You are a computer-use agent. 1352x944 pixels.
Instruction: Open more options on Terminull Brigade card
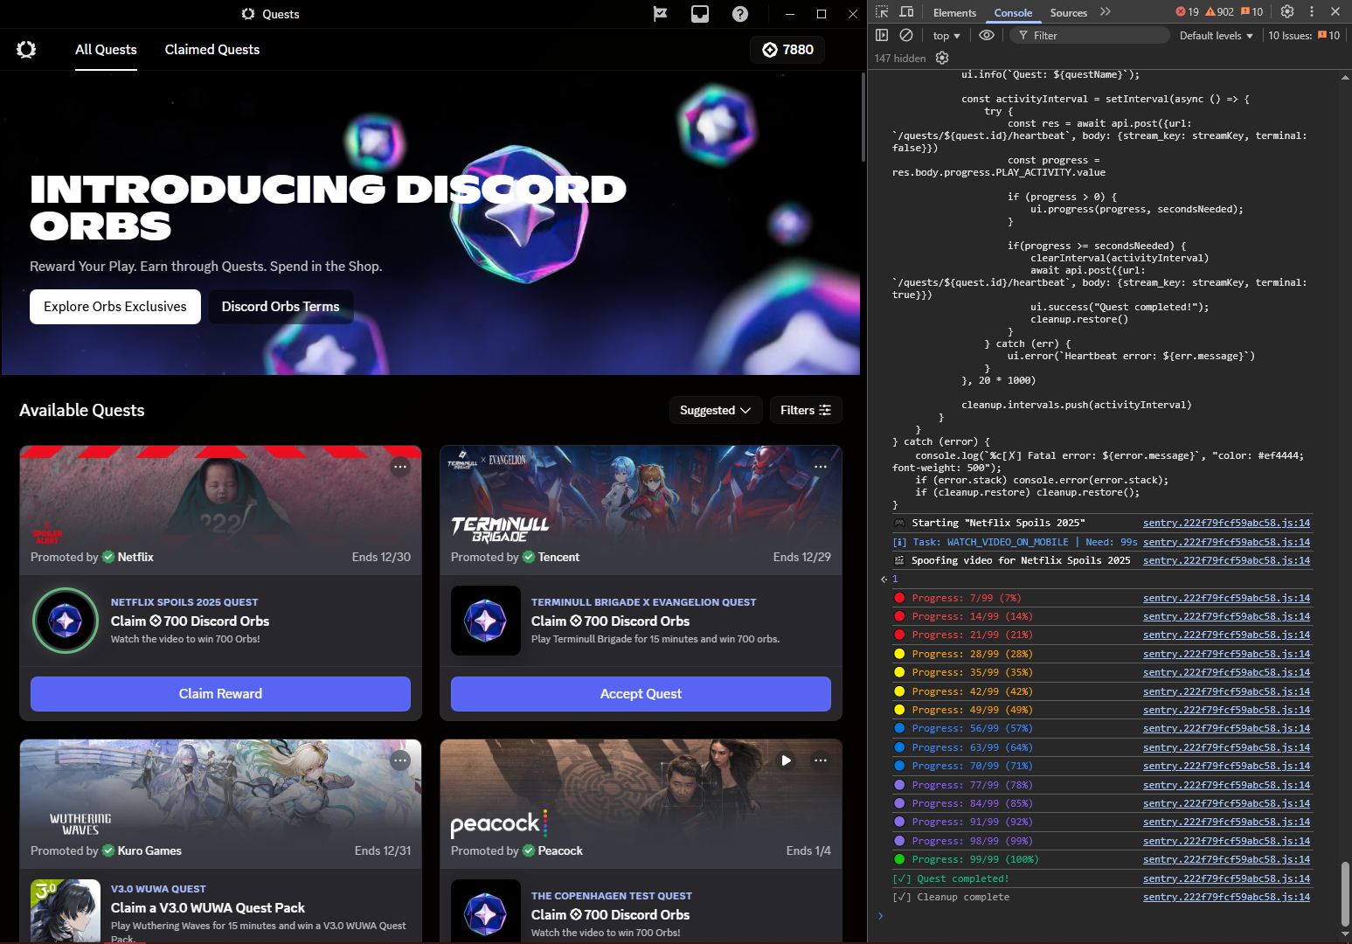tap(821, 467)
